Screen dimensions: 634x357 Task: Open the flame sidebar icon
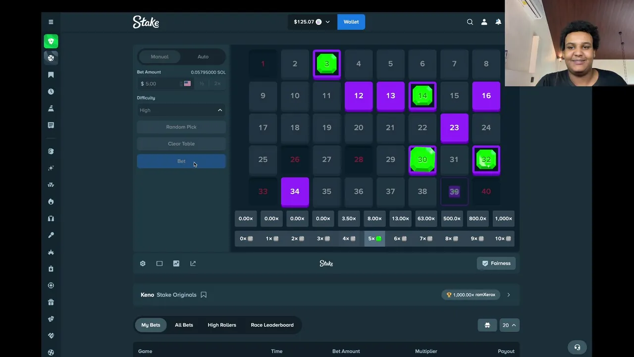(x=51, y=202)
